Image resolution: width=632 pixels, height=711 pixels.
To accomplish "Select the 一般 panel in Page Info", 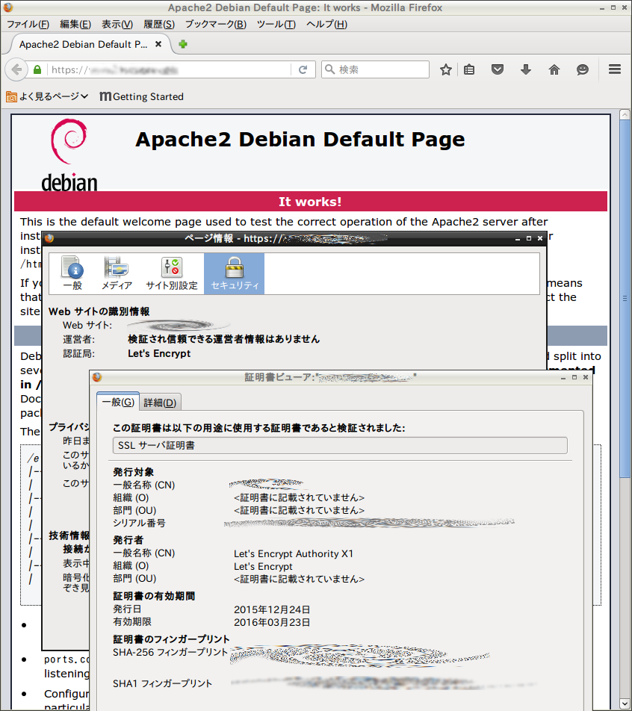I will [72, 274].
